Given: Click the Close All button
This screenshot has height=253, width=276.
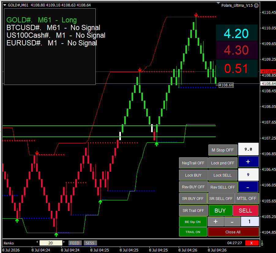Looking at the screenshot, I should coord(233,232).
